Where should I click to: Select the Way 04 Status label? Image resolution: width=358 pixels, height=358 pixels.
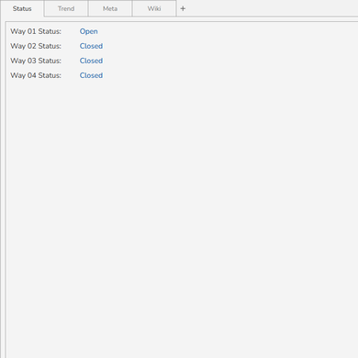tap(36, 75)
